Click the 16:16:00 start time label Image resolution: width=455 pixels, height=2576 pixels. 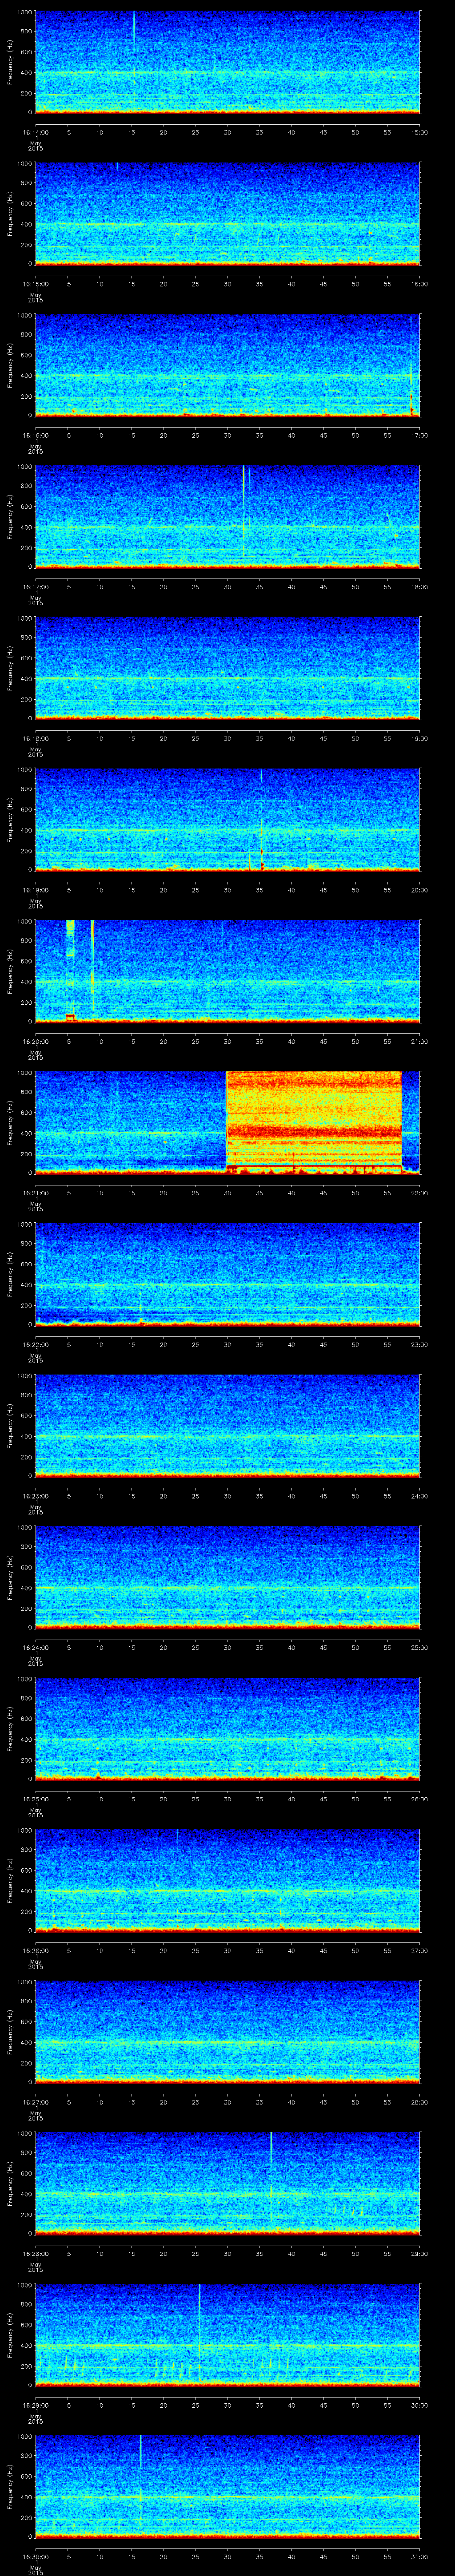click(x=35, y=435)
